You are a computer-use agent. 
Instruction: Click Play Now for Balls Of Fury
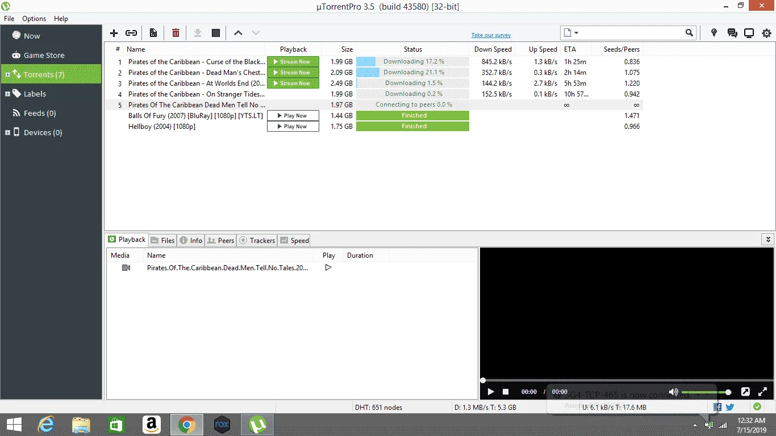(x=293, y=115)
